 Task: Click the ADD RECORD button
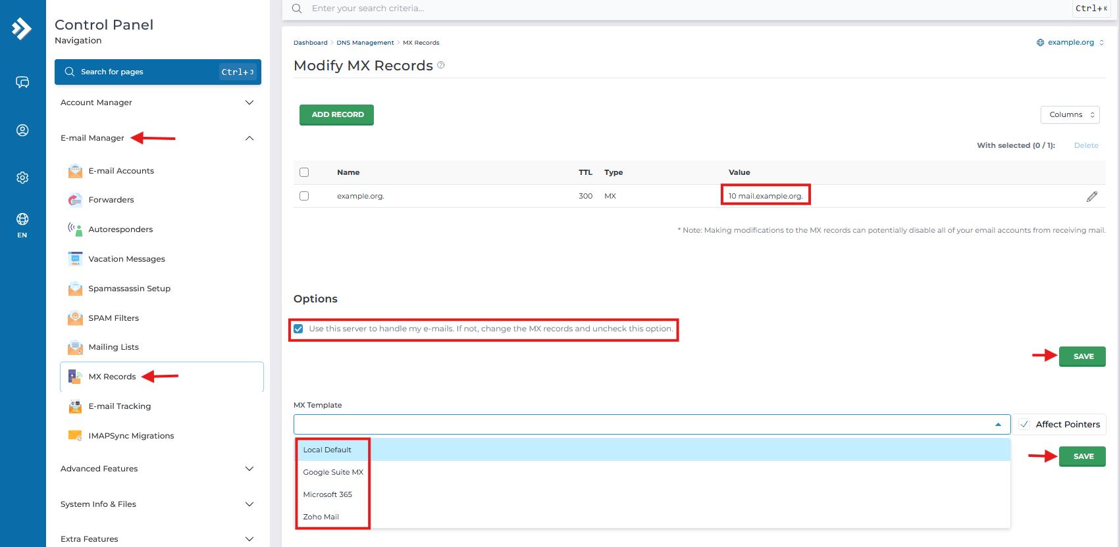[x=337, y=114]
